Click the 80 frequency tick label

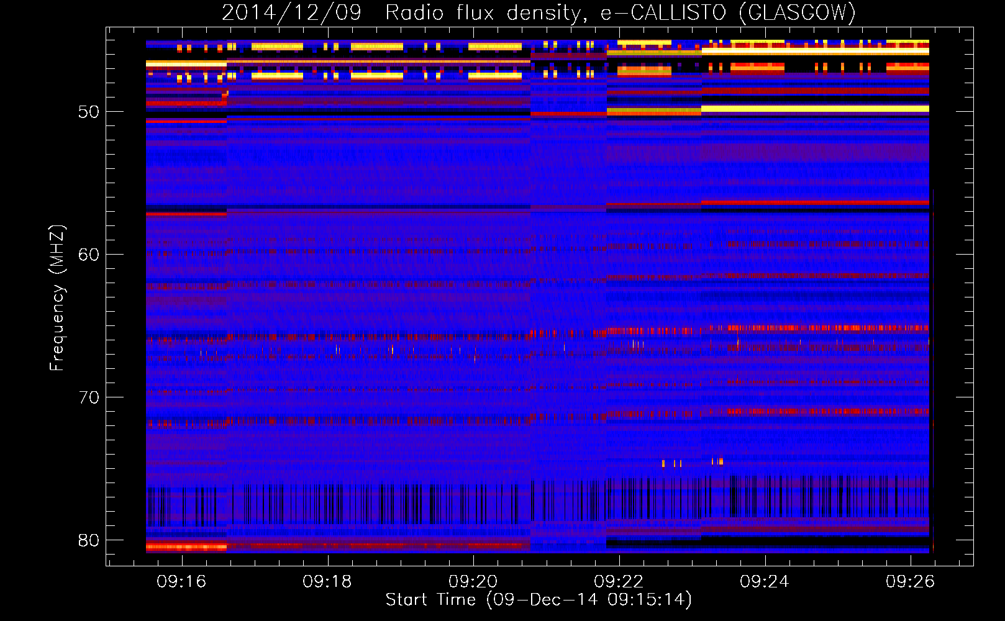coord(89,540)
